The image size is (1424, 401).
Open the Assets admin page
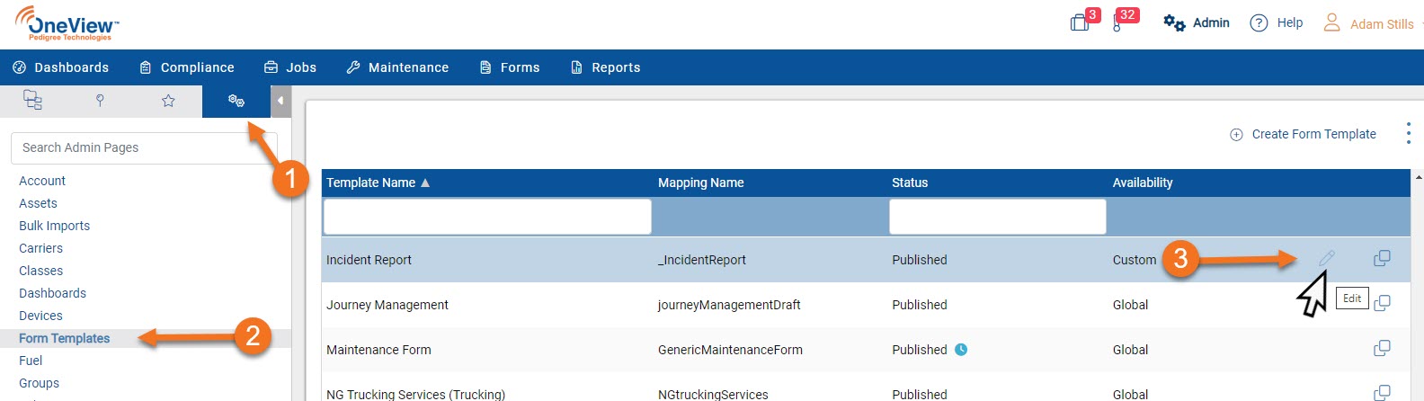38,203
